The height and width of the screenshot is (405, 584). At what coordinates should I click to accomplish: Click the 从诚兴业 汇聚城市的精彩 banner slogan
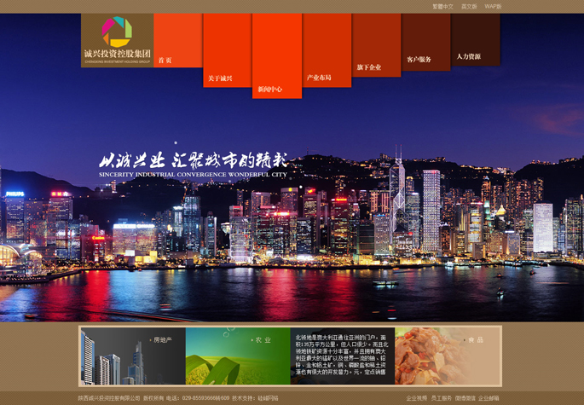pos(194,165)
